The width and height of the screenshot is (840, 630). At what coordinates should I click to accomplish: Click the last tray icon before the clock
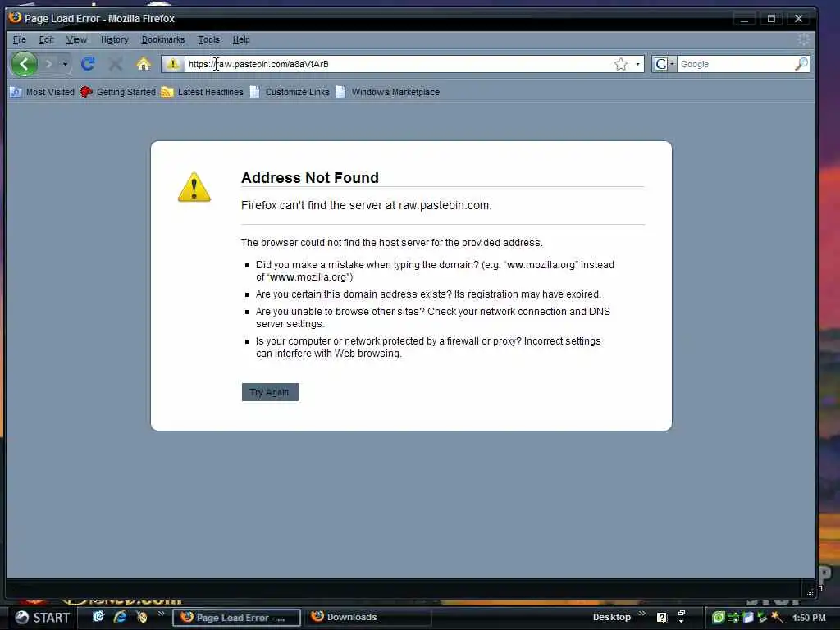(x=777, y=618)
